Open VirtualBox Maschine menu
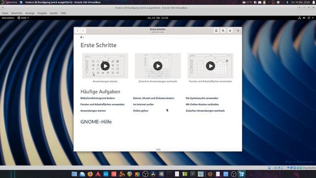316x178 pixels. tap(17, 13)
